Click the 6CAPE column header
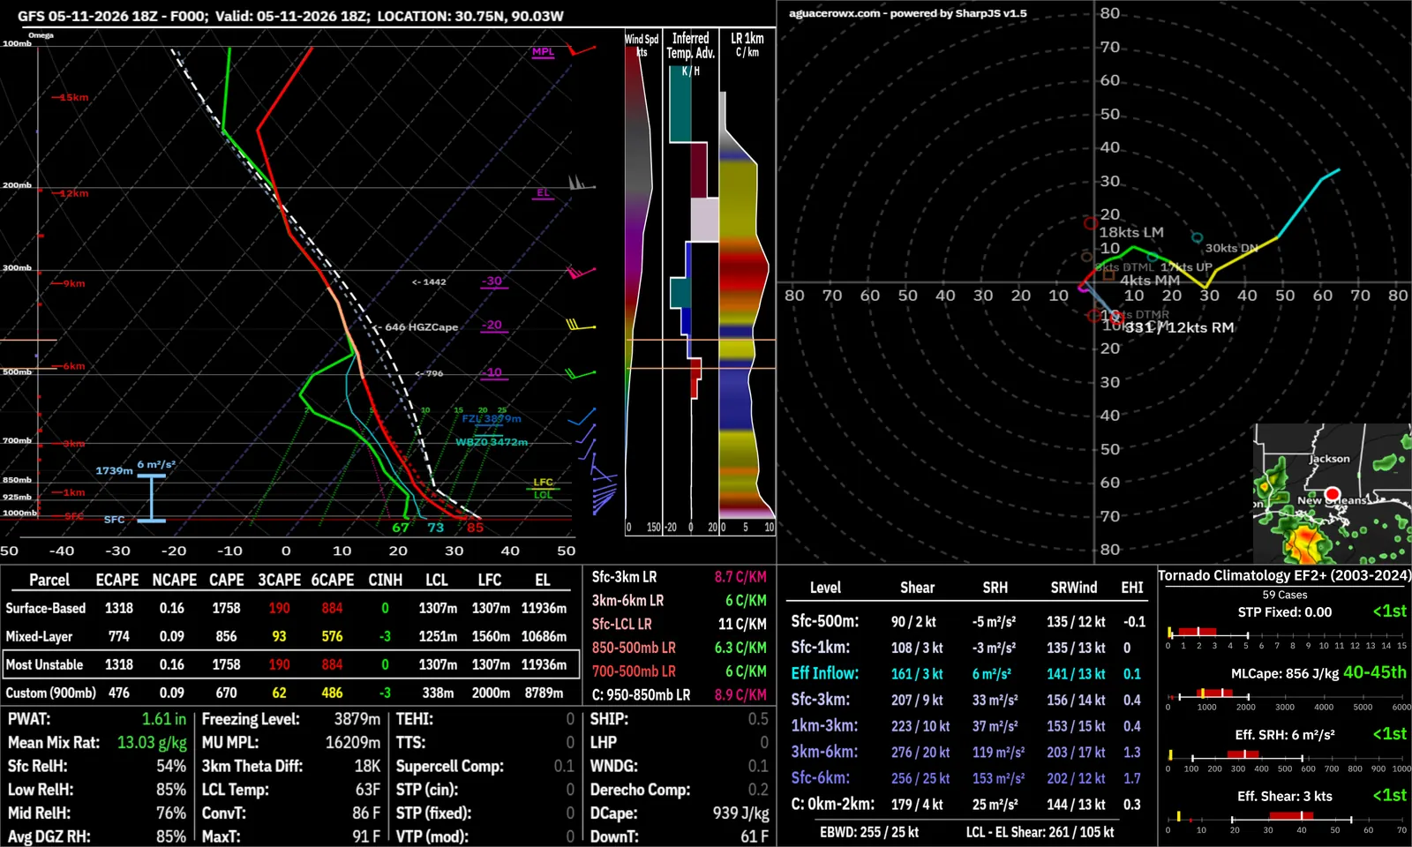This screenshot has height=847, width=1412. (333, 580)
